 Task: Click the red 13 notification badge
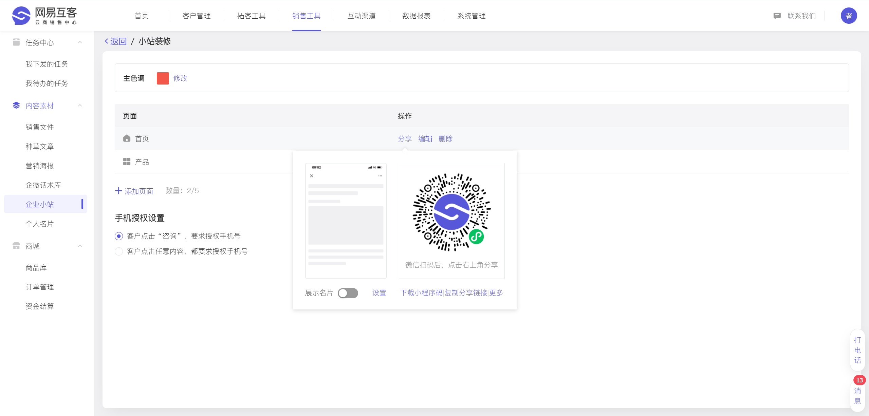pos(859,380)
